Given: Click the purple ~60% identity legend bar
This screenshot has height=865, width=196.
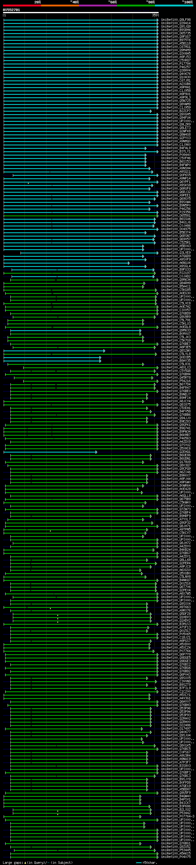Looking at the screenshot, I should [98, 6].
